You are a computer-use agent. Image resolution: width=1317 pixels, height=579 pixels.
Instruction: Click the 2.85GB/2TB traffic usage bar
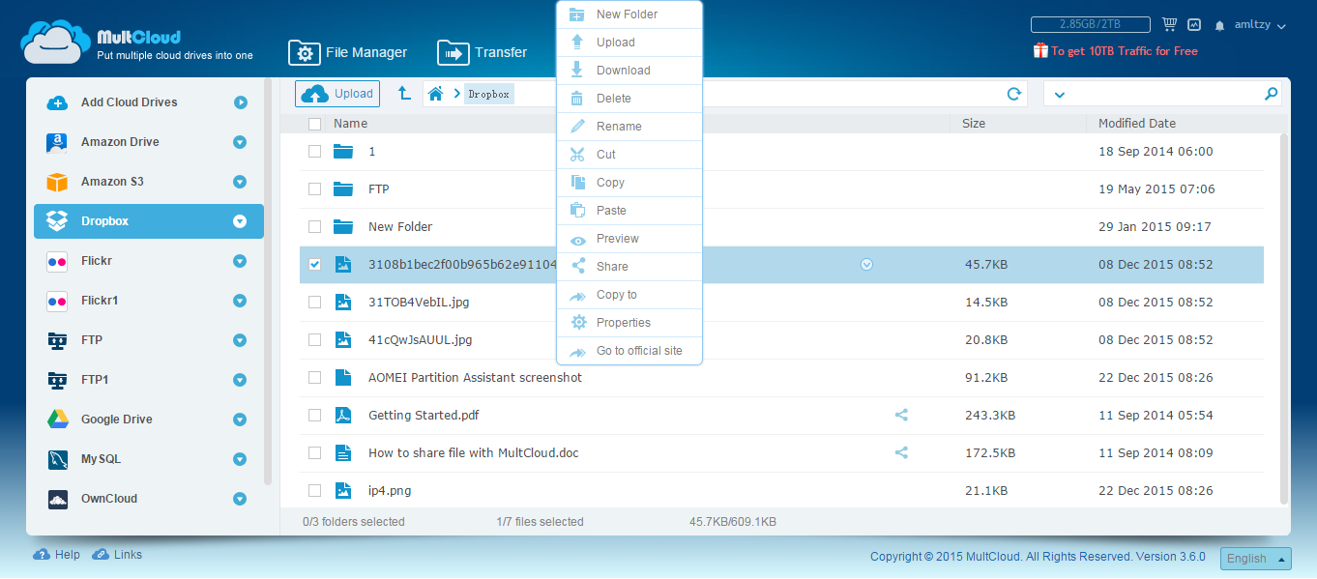coord(1090,25)
